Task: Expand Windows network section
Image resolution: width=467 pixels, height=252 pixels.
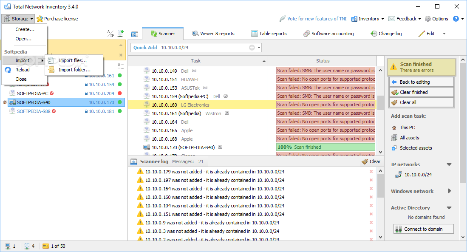Action: pos(450,191)
